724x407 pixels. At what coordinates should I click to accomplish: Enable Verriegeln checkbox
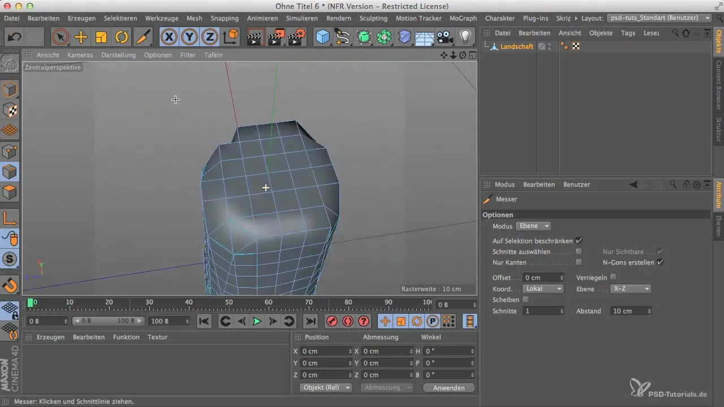click(x=613, y=277)
